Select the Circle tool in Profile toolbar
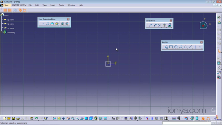222x125 pixels. pos(176,47)
